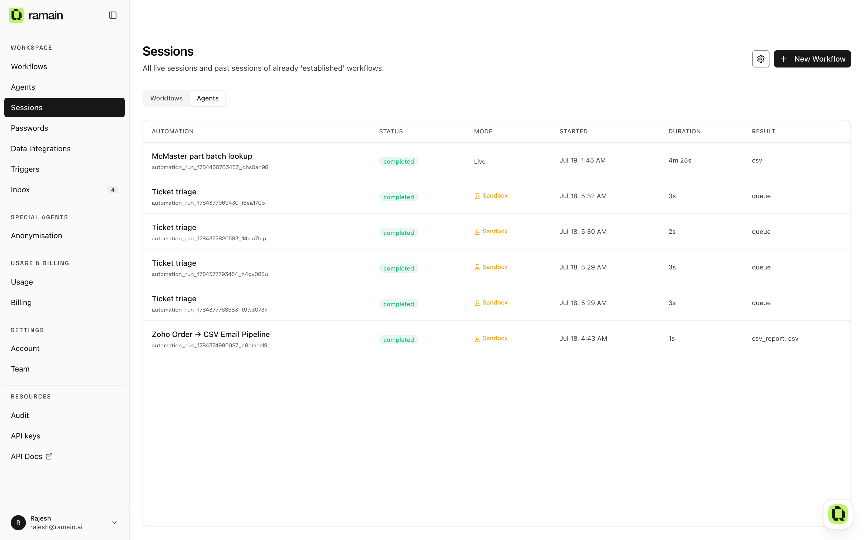Click the Started column header

(573, 131)
